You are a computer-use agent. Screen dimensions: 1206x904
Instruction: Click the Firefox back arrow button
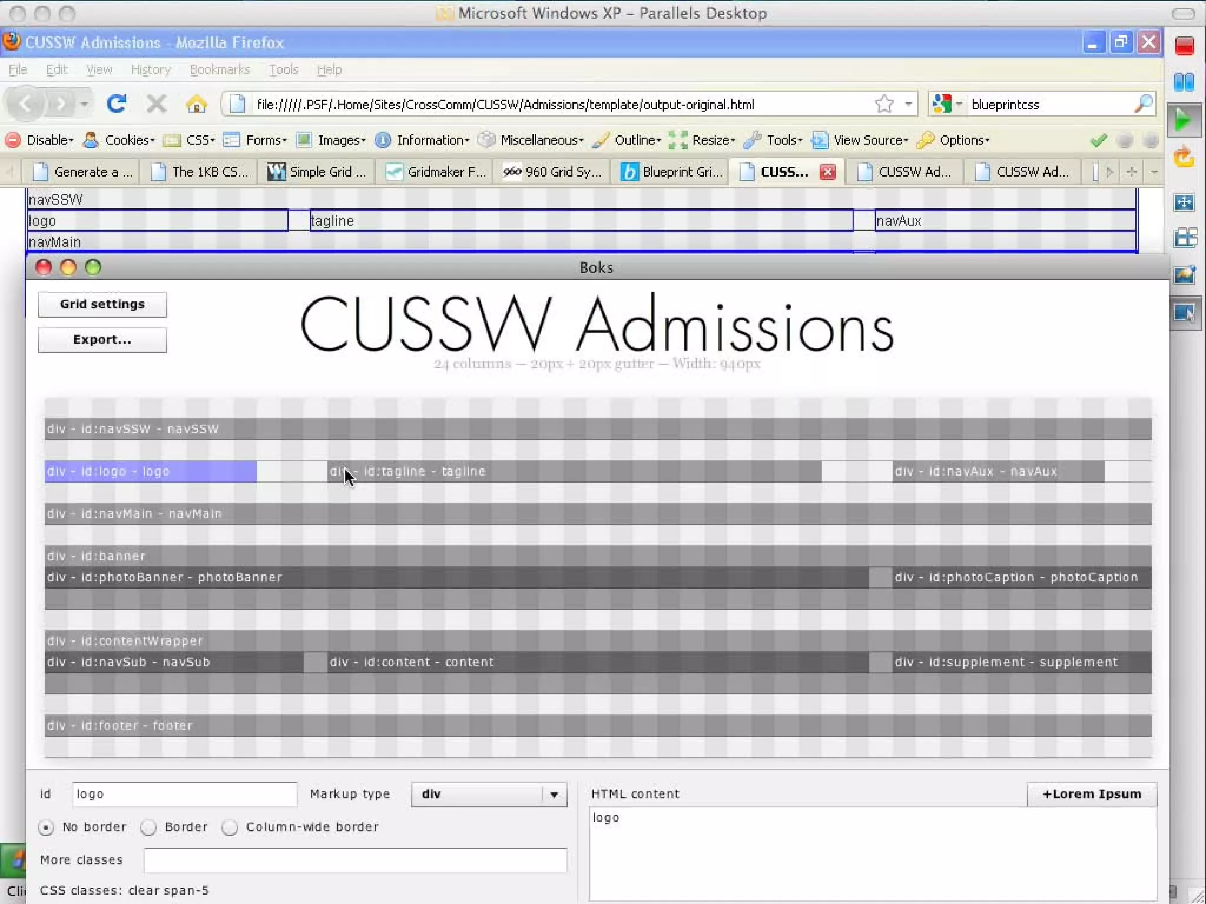coord(26,104)
